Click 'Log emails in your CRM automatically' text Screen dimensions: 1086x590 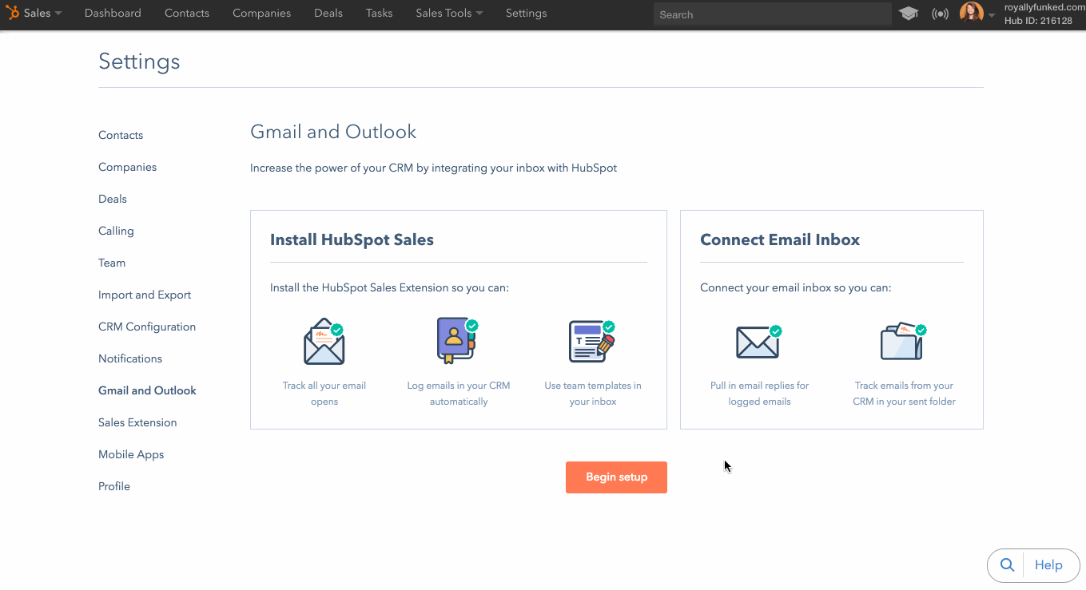[459, 394]
